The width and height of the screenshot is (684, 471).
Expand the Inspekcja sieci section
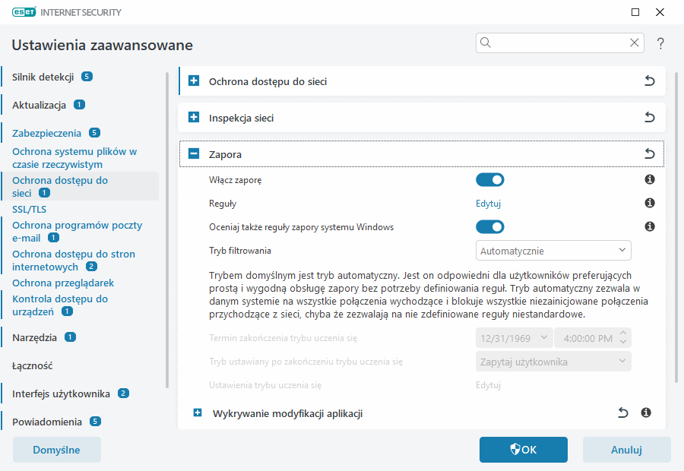click(194, 118)
